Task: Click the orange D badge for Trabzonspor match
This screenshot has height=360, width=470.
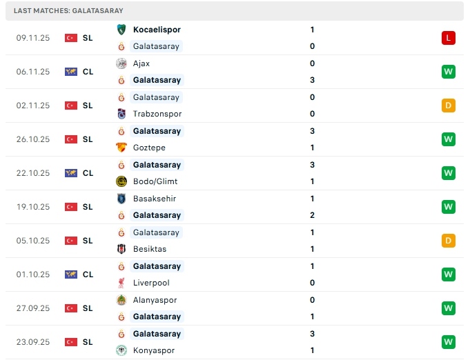Action: [449, 106]
